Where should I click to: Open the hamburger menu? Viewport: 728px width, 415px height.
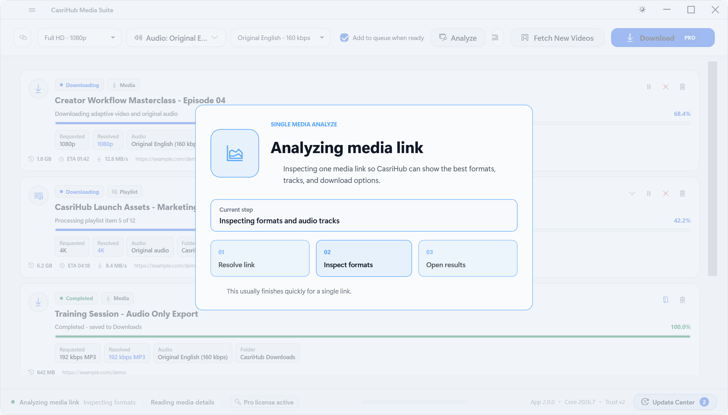(x=32, y=10)
